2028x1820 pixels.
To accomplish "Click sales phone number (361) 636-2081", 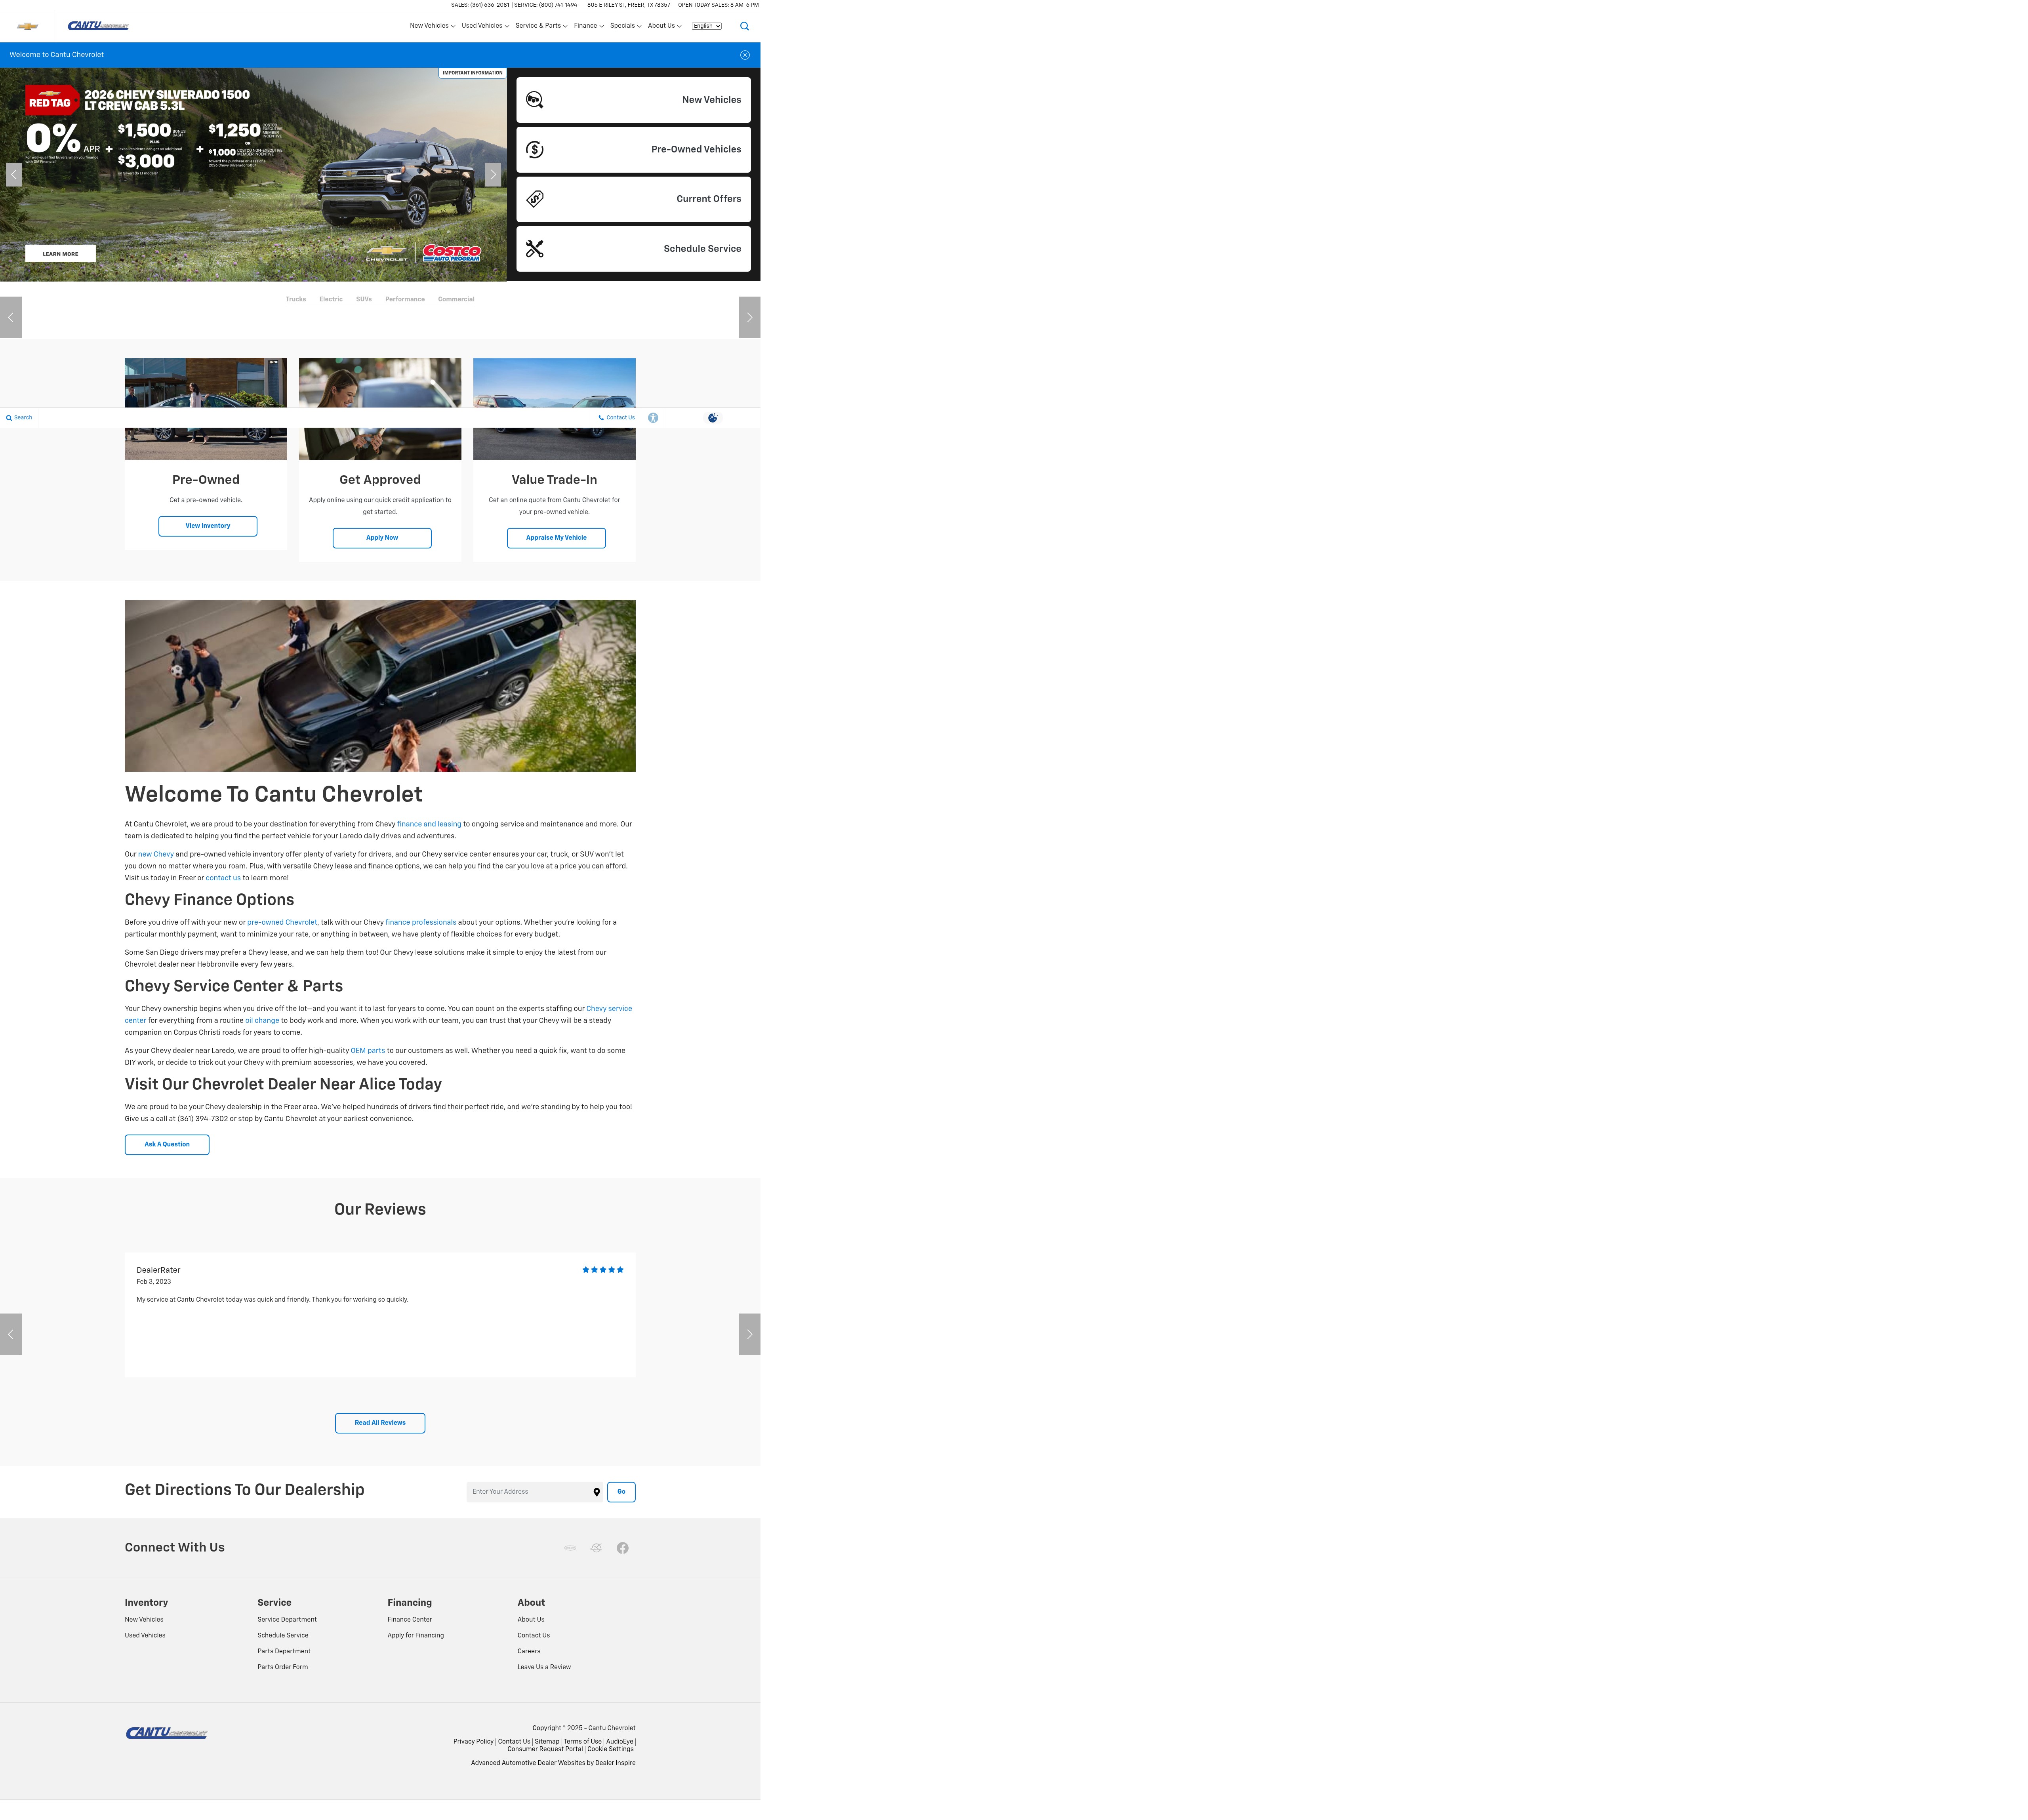I will [x=490, y=5].
